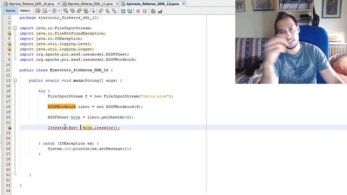Click the new FileInputStream constructor call
347x195 pixels.
coord(134,96)
